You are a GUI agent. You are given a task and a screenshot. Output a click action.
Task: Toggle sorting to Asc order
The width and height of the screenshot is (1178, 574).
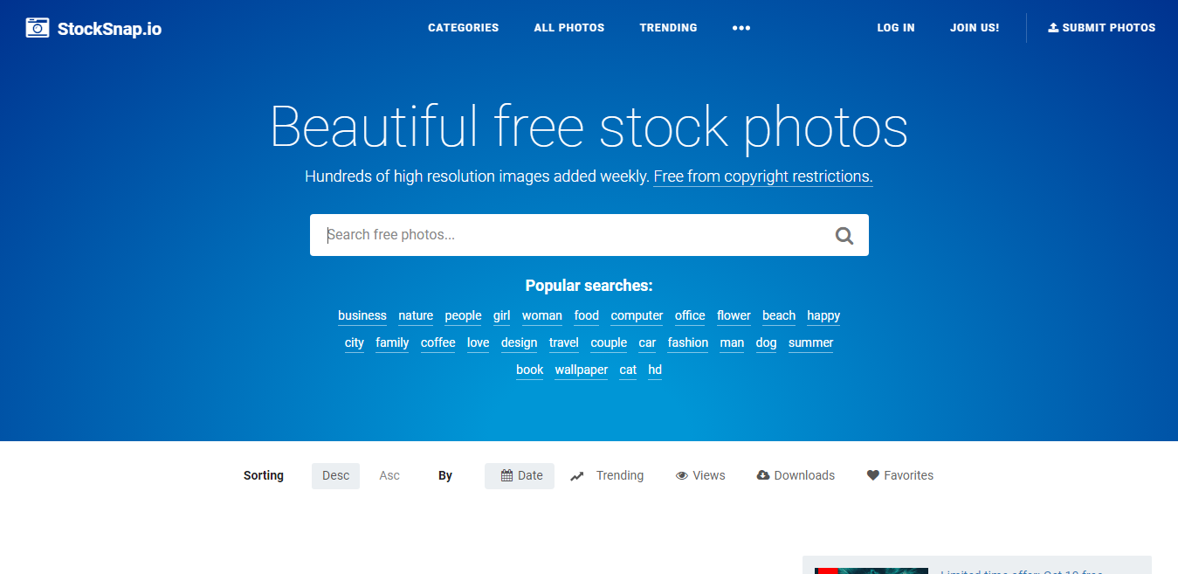click(389, 476)
